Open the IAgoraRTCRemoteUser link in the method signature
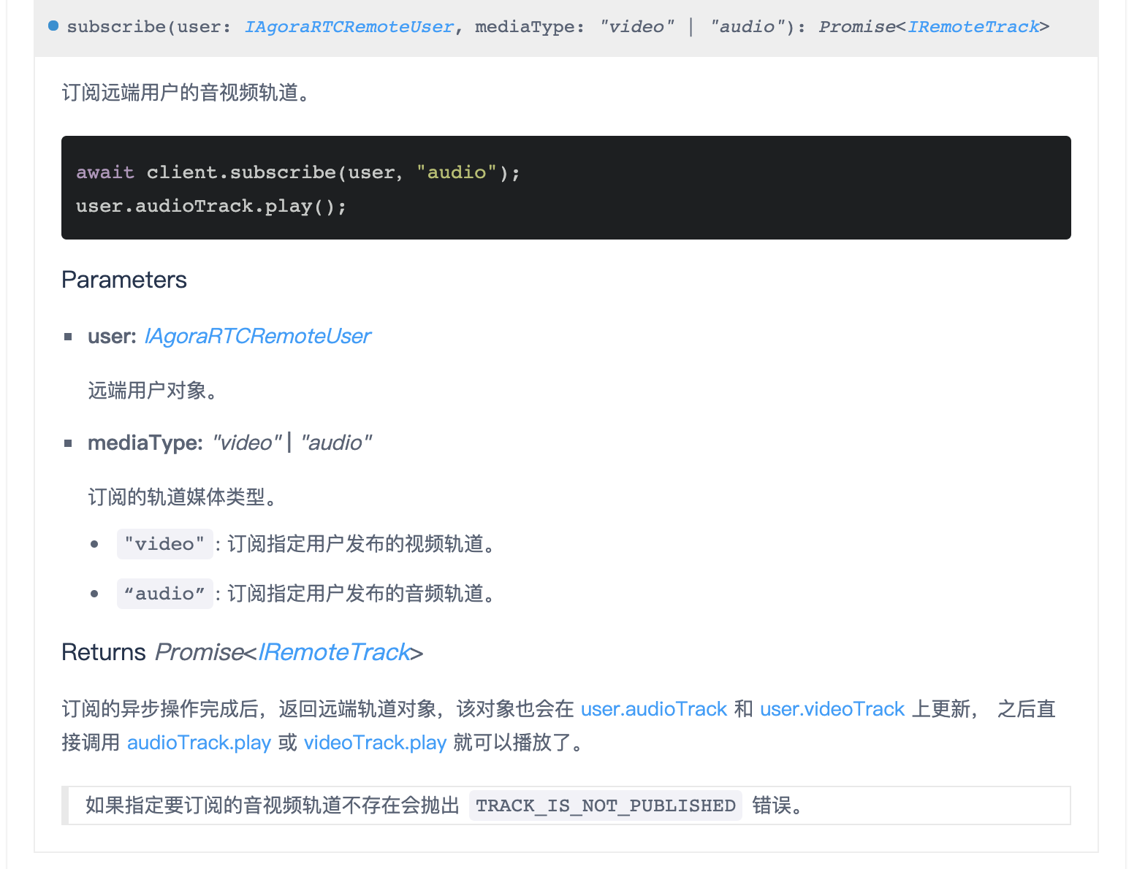This screenshot has width=1137, height=869. tap(349, 26)
